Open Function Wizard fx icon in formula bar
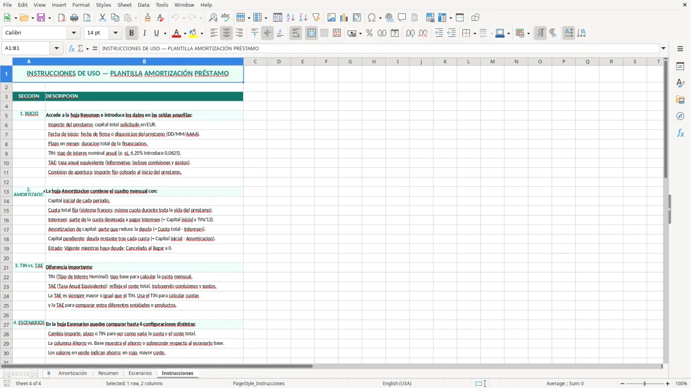This screenshot has height=388, width=691. click(x=72, y=48)
